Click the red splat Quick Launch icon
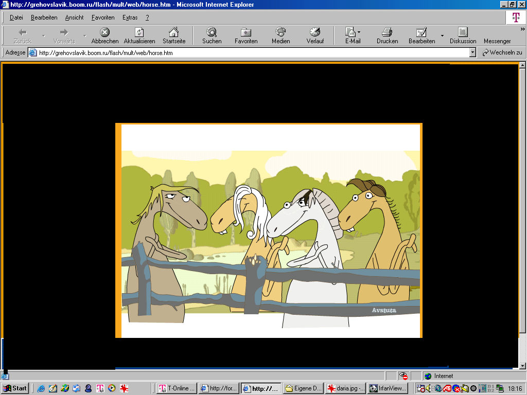Viewport: 527px width, 395px height. [x=124, y=388]
